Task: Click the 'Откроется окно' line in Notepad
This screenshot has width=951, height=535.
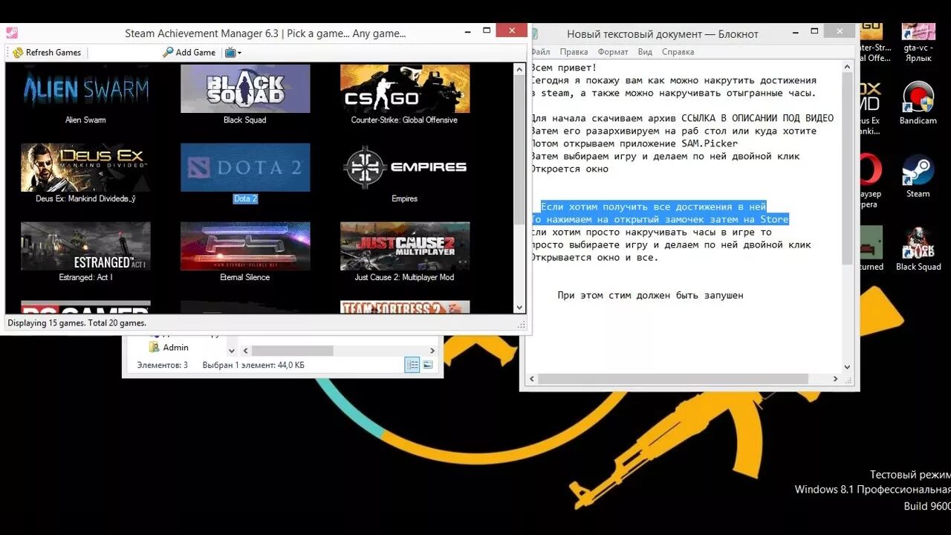Action: click(569, 169)
